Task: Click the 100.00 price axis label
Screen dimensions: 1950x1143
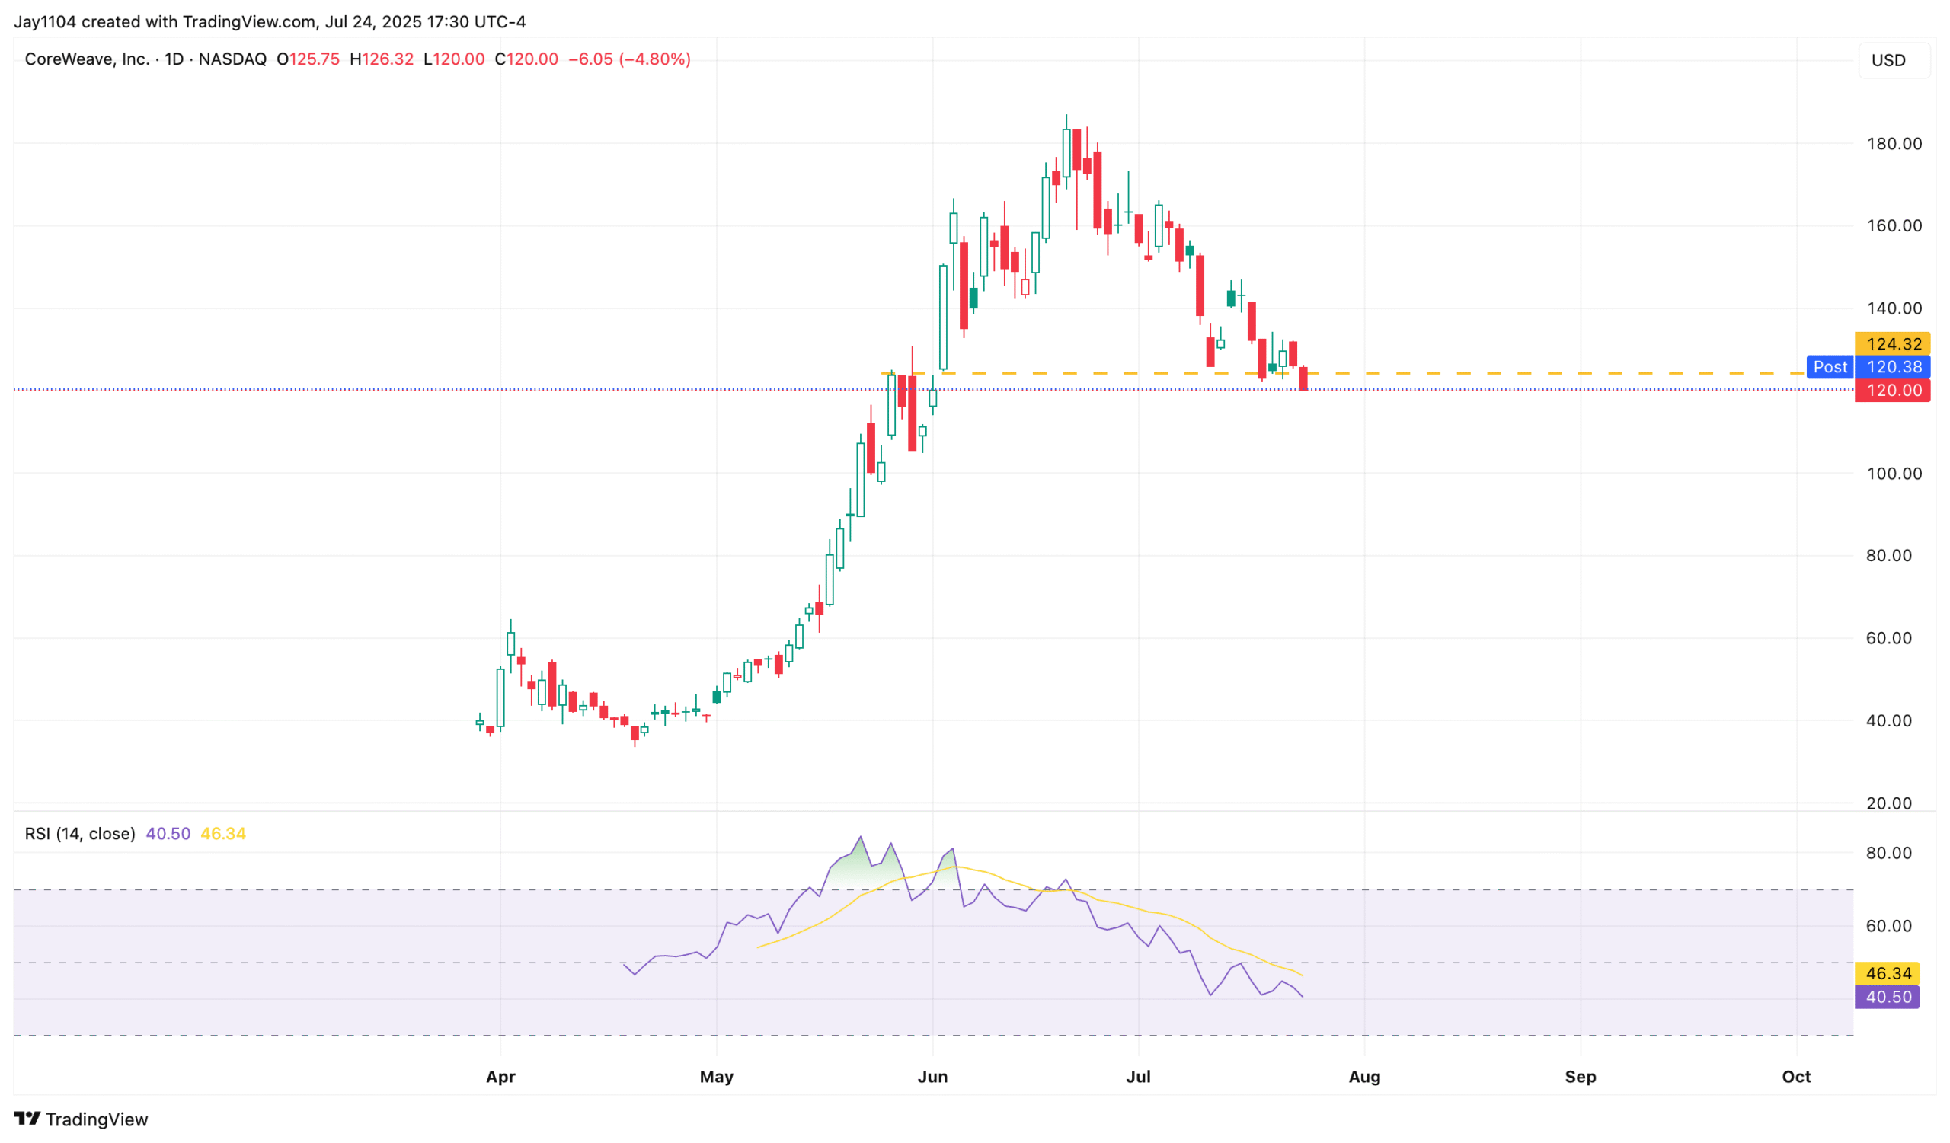Action: (1894, 474)
